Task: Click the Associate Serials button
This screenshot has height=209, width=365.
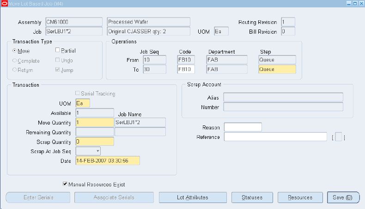Action: 114,197
